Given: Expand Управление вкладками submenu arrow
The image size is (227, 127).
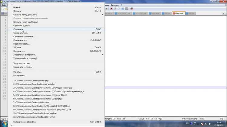Looking at the screenshot, I should (x=102, y=55).
